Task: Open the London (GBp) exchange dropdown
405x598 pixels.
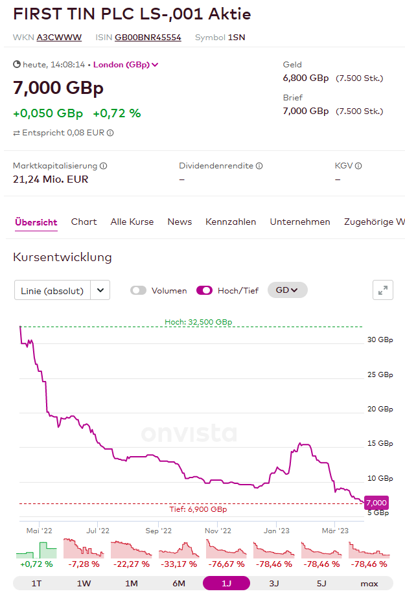Action: [126, 65]
